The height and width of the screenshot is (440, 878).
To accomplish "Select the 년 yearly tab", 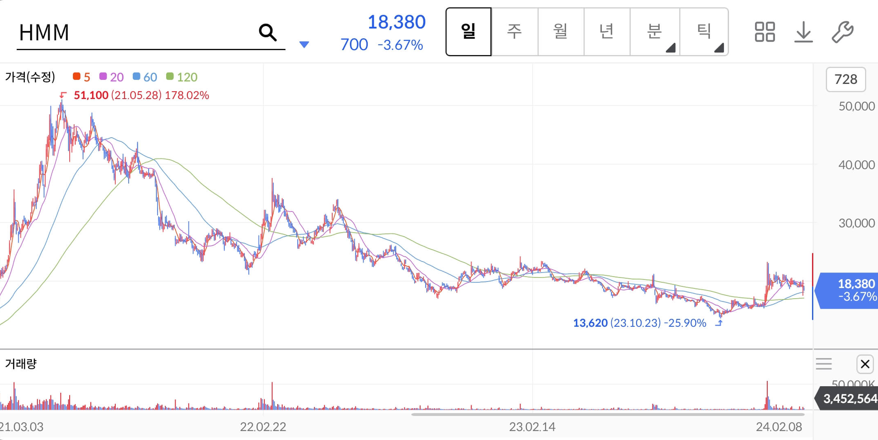I will 606,31.
